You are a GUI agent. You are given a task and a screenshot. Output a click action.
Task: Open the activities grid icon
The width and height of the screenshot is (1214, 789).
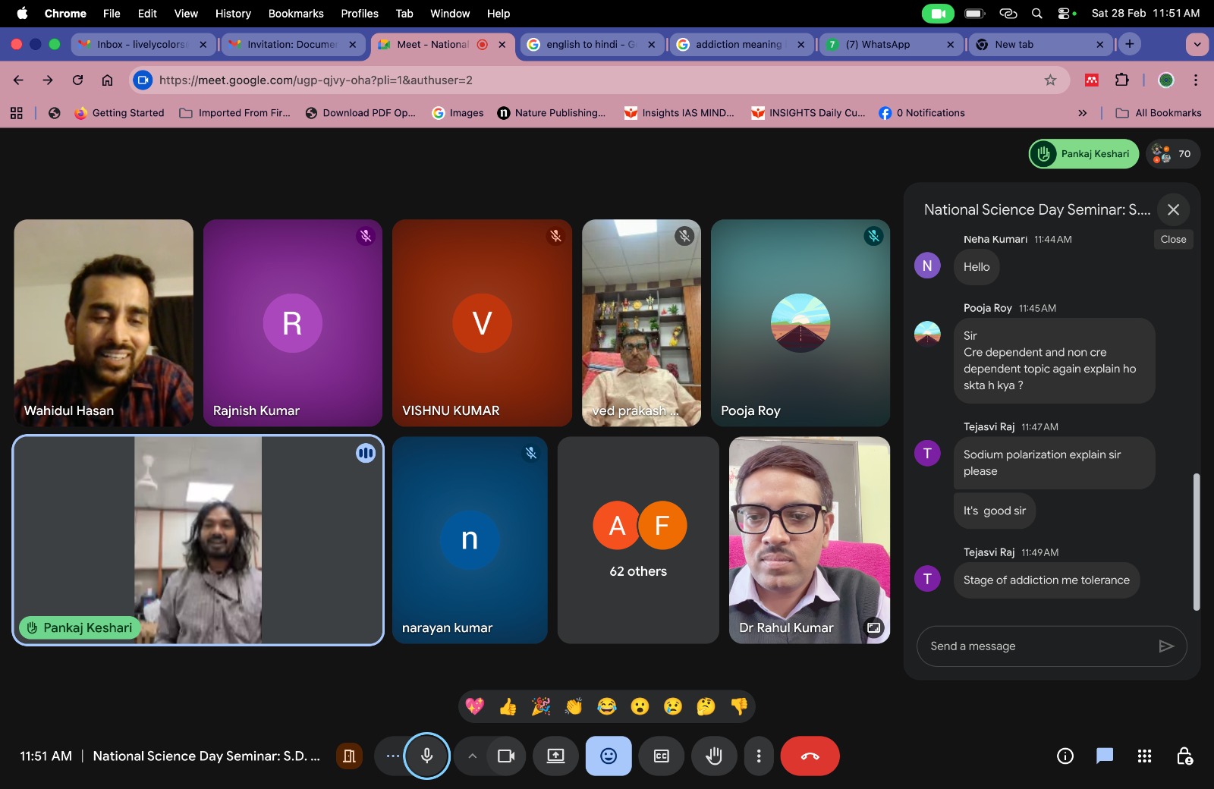1144,756
